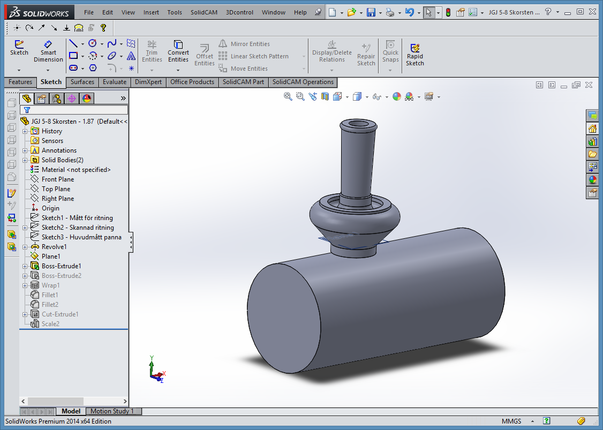Click the feature tree filter field
The width and height of the screenshot is (603, 430).
tap(74, 110)
